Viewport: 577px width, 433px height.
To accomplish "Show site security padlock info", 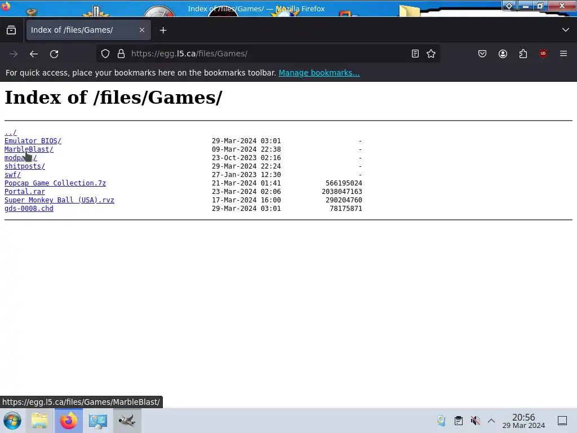I will [121, 54].
